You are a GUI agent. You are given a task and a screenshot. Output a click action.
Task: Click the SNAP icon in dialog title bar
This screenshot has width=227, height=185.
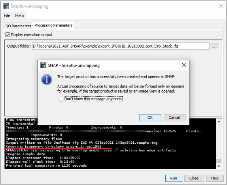click(x=43, y=65)
